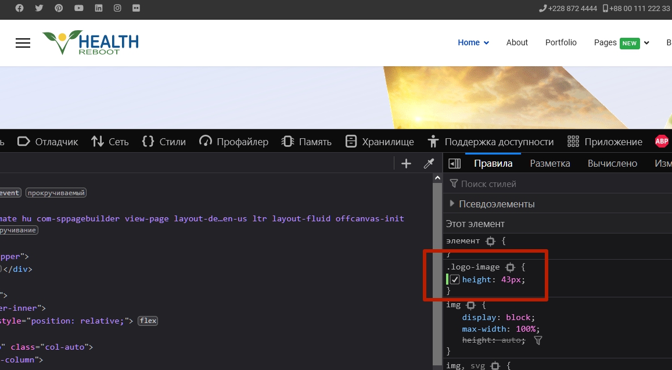The width and height of the screenshot is (672, 370).
Task: Click the filter funnel icon beside height: auto
Action: point(538,341)
